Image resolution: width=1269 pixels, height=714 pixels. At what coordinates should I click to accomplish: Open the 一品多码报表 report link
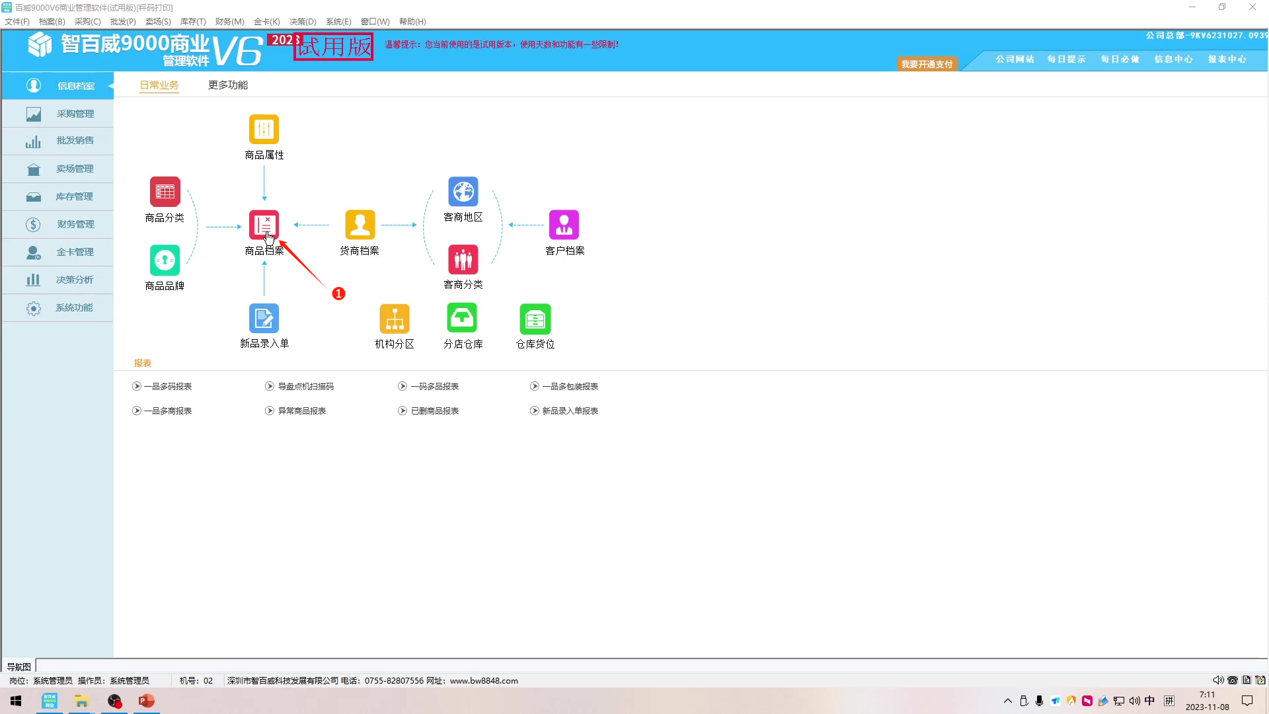click(x=167, y=386)
